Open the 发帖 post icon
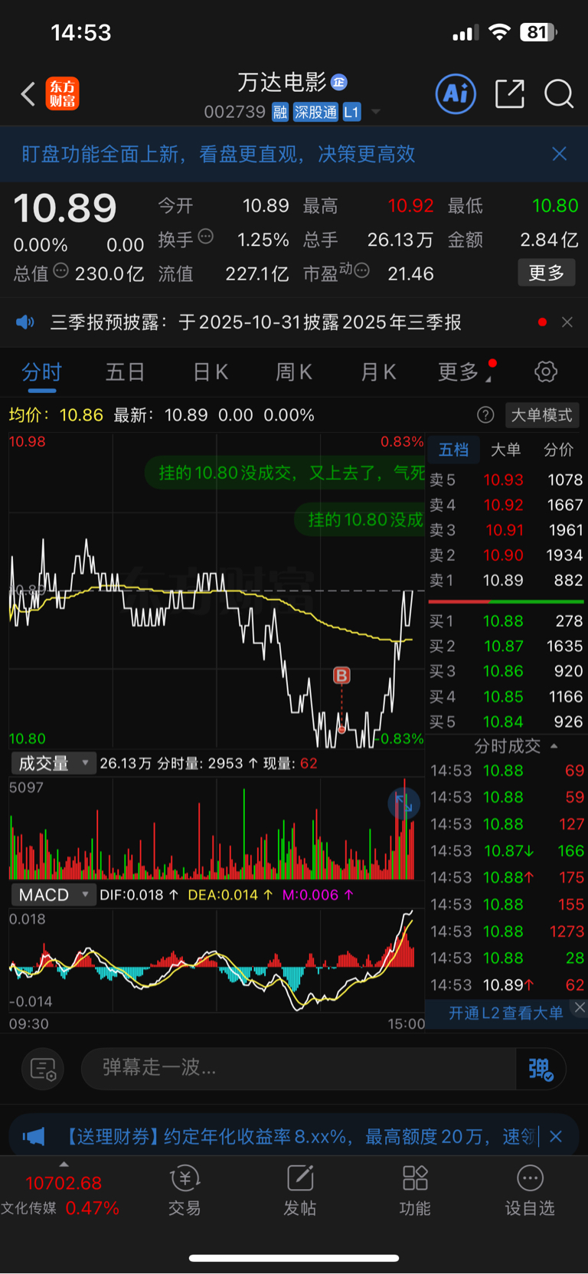Screen dimensions: 588x1274 (300, 1191)
